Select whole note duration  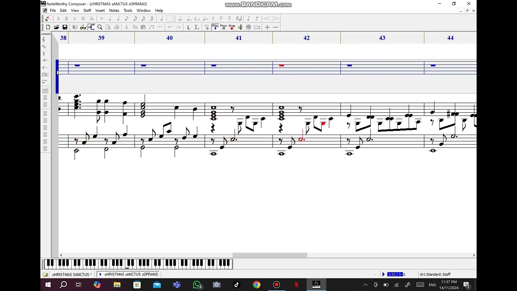coord(102,18)
